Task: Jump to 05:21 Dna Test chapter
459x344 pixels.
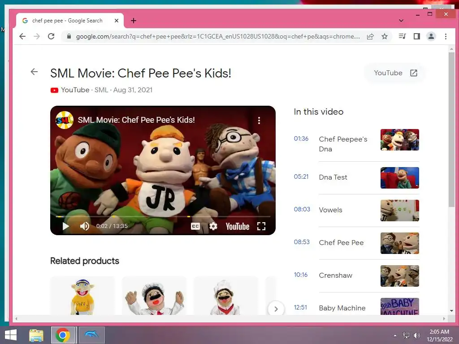Action: pyautogui.click(x=356, y=177)
